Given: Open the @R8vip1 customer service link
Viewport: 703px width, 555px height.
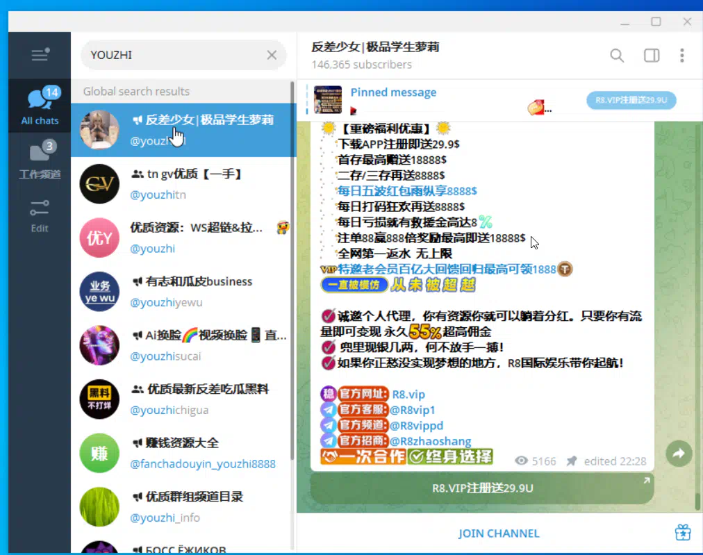Looking at the screenshot, I should pos(412,410).
